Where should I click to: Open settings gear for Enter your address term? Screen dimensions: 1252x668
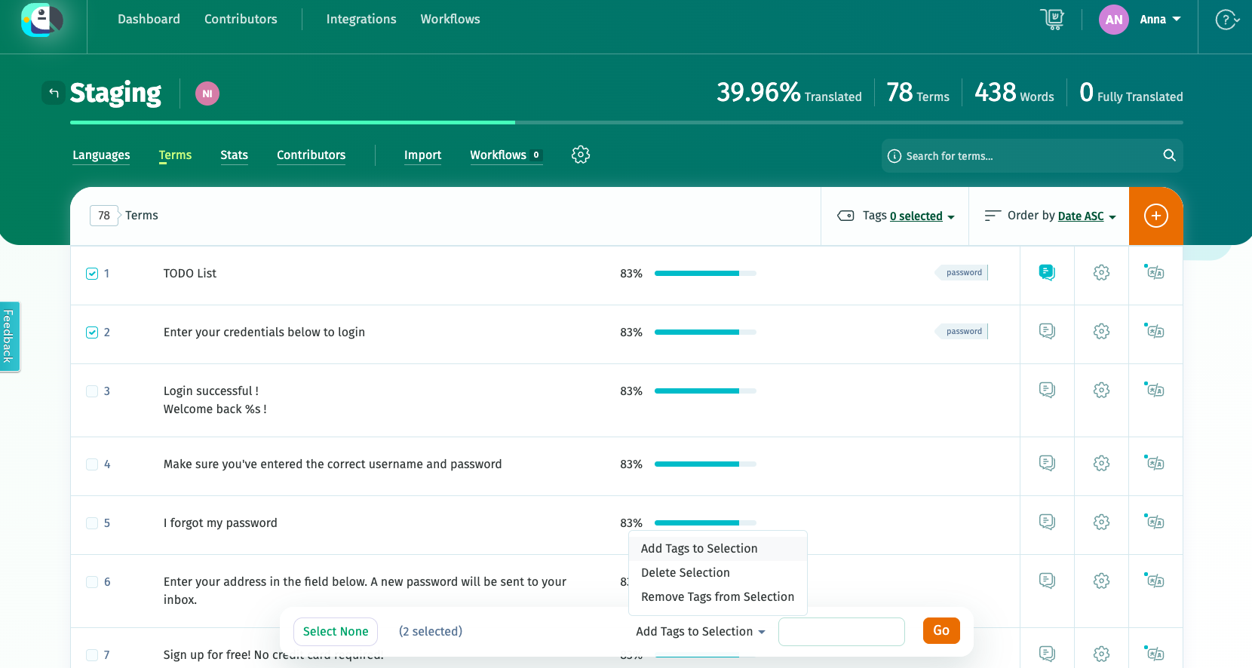[1101, 581]
